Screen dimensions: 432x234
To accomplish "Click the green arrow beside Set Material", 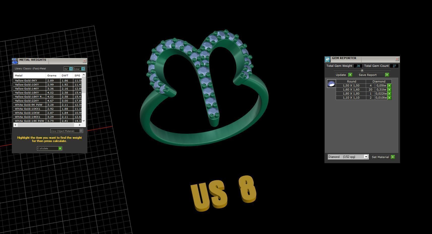I will click(393, 157).
